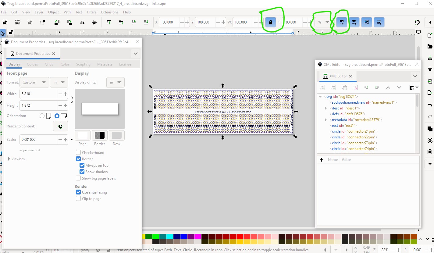Rotate selection 90° counter-clockwise

tap(57, 22)
